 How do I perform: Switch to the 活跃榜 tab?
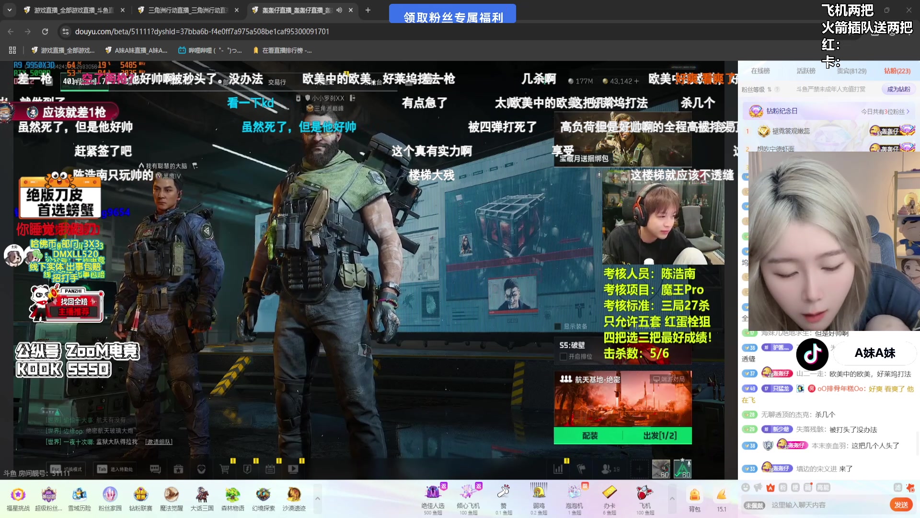[x=806, y=71]
